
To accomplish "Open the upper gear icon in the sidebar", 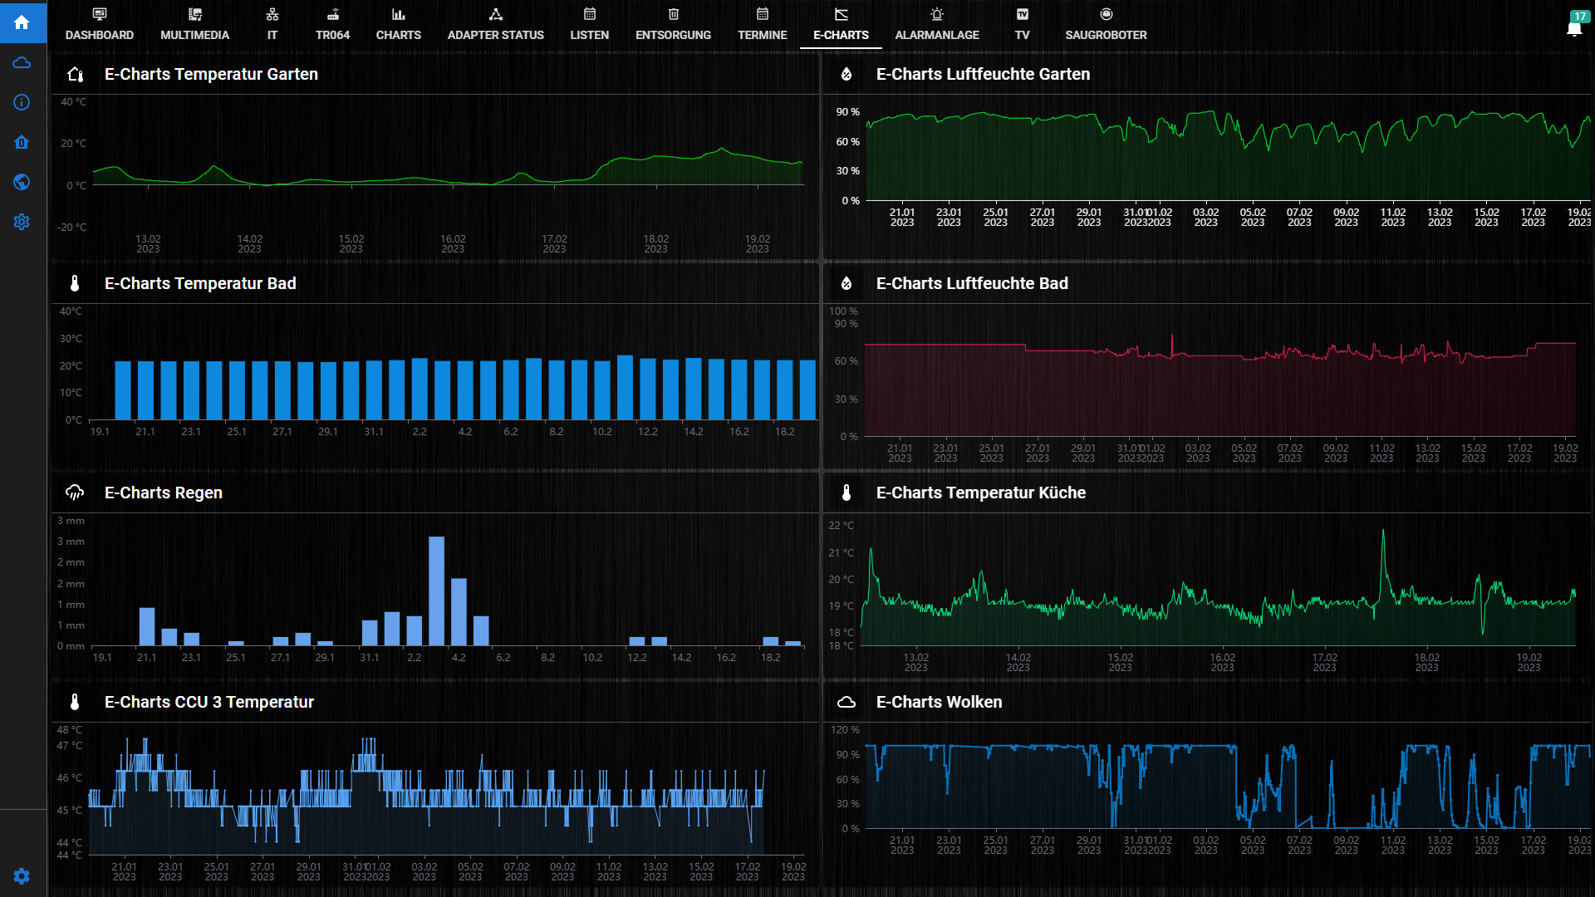I will (x=22, y=222).
